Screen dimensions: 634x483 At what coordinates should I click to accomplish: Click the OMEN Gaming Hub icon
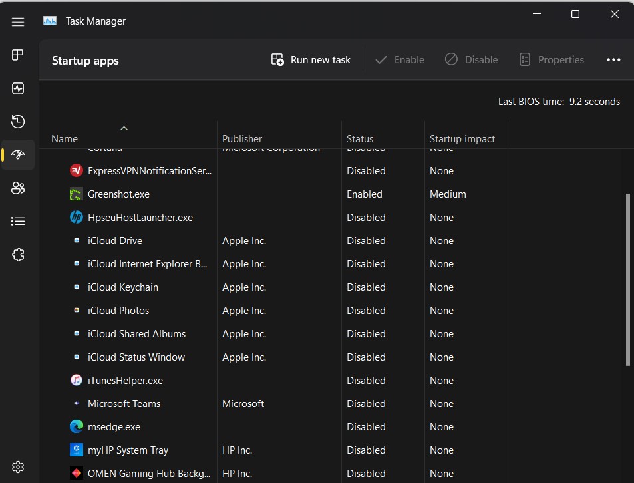76,473
